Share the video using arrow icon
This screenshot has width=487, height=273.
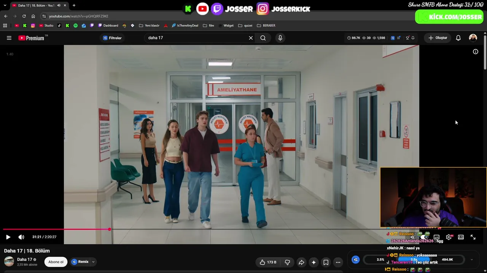[301, 262]
